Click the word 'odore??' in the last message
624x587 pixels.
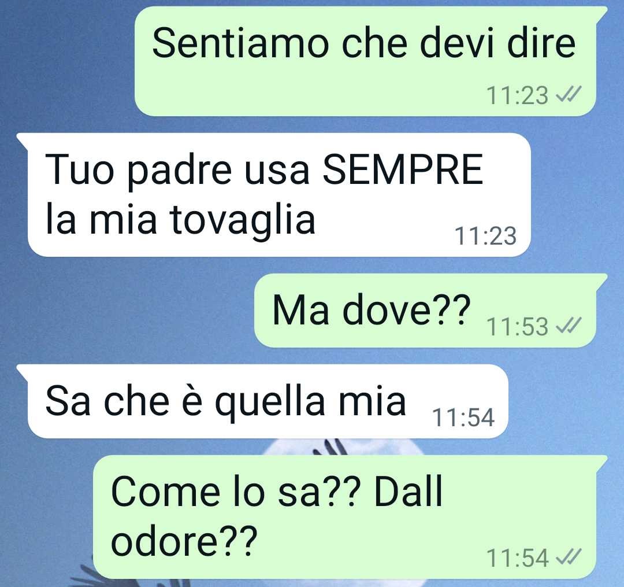pos(184,540)
